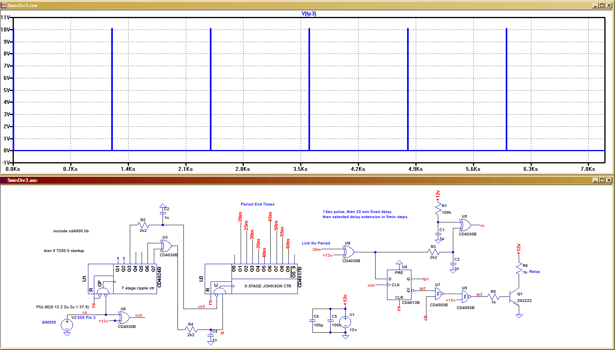Select capacitor C4 symbol
Screen dimensions: 615x350
[211, 336]
